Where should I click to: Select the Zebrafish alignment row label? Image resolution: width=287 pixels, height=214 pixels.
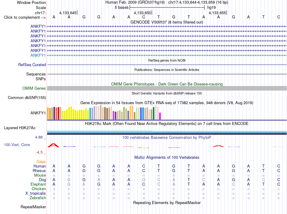pos(38,198)
